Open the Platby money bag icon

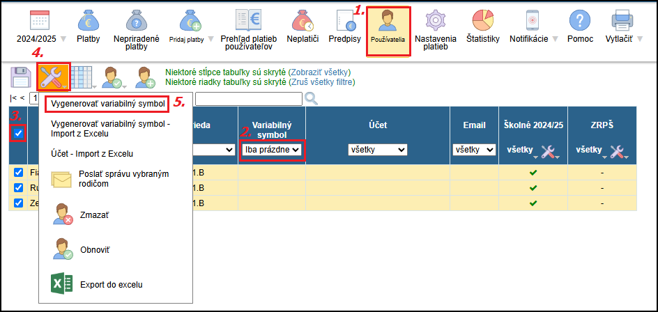88,21
